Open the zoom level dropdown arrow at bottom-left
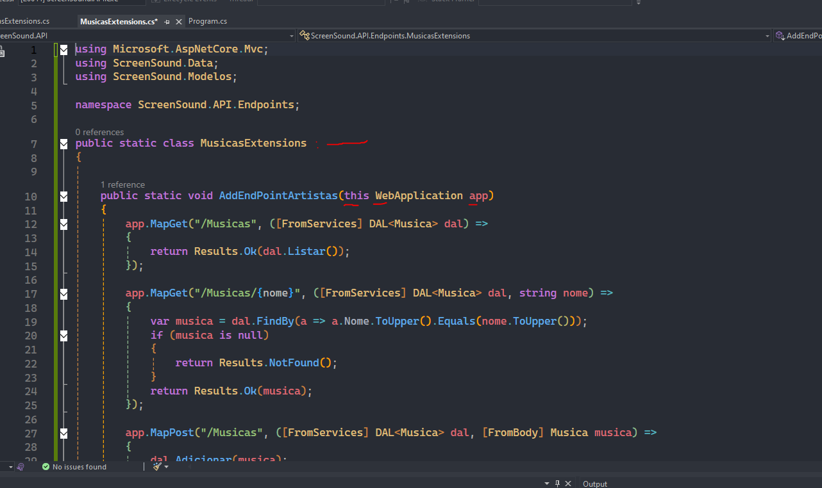822x488 pixels. (10, 467)
